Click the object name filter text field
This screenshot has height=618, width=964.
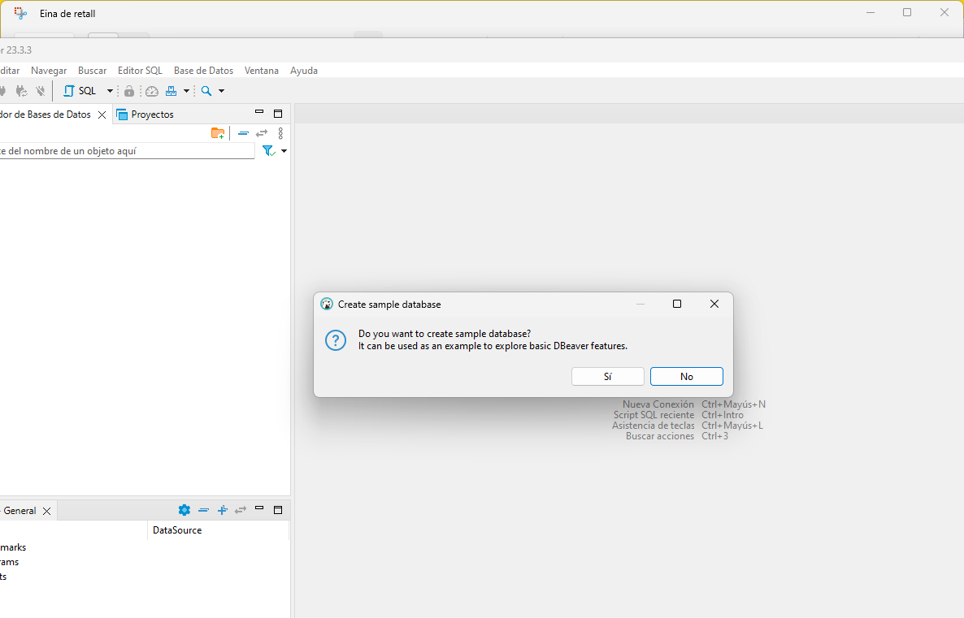[x=126, y=150]
